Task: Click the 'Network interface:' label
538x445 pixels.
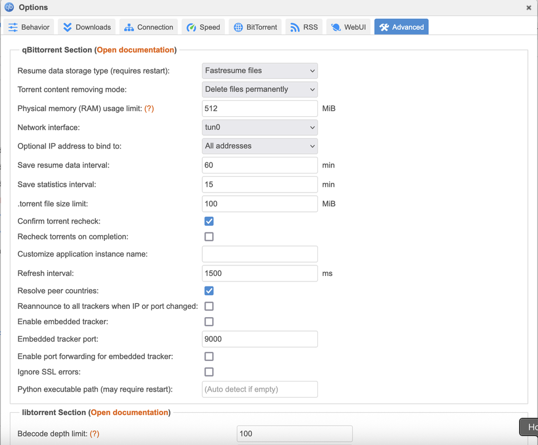Action: 48,128
